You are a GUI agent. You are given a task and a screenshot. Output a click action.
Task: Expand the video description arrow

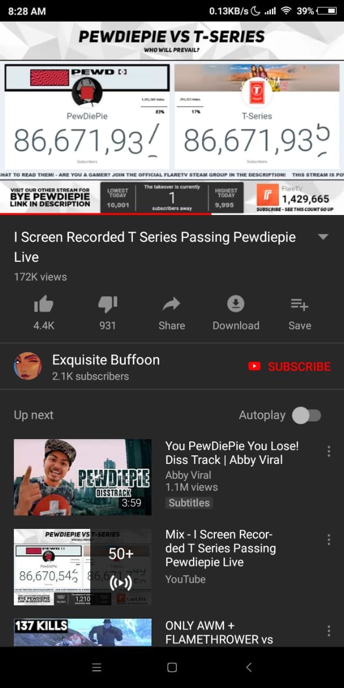[323, 237]
